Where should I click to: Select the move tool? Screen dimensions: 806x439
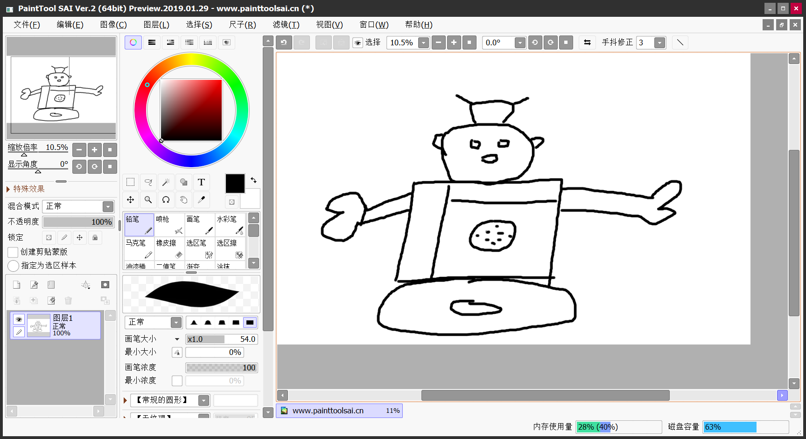click(x=131, y=199)
